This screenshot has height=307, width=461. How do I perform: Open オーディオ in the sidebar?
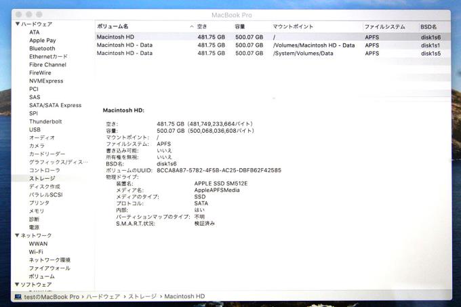pos(42,138)
